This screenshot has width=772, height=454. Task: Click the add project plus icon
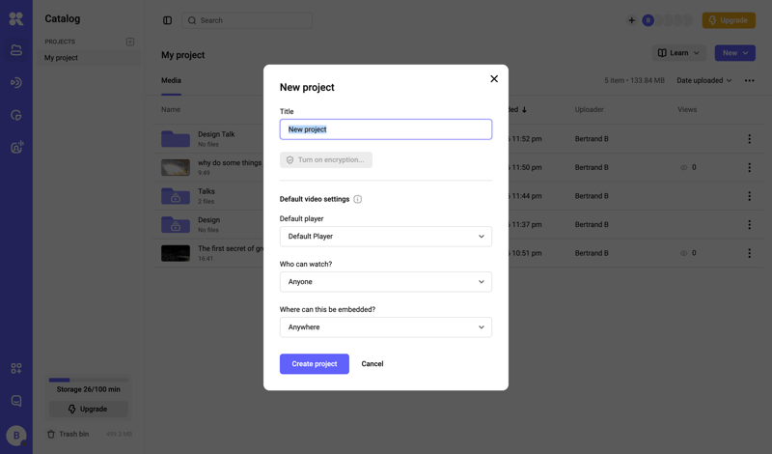point(130,42)
